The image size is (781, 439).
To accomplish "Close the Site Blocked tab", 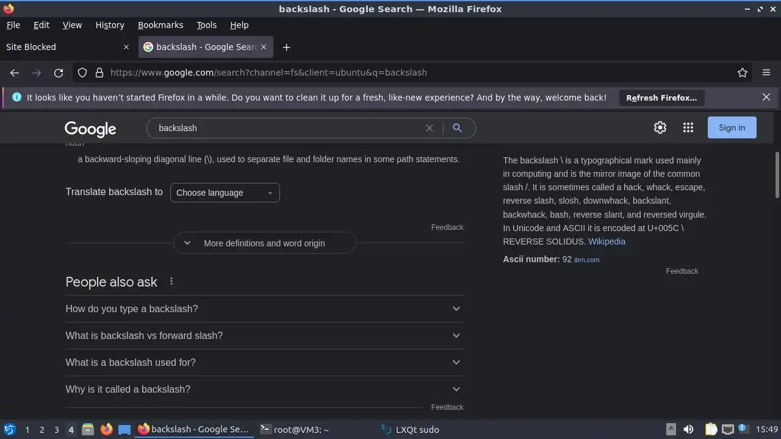I will (126, 47).
